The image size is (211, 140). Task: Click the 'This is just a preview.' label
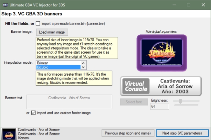click(x=161, y=32)
